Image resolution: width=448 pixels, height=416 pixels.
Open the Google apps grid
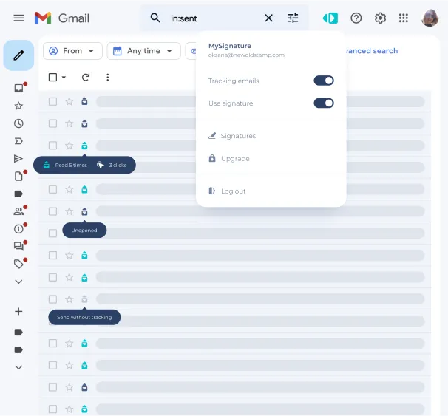pos(404,18)
